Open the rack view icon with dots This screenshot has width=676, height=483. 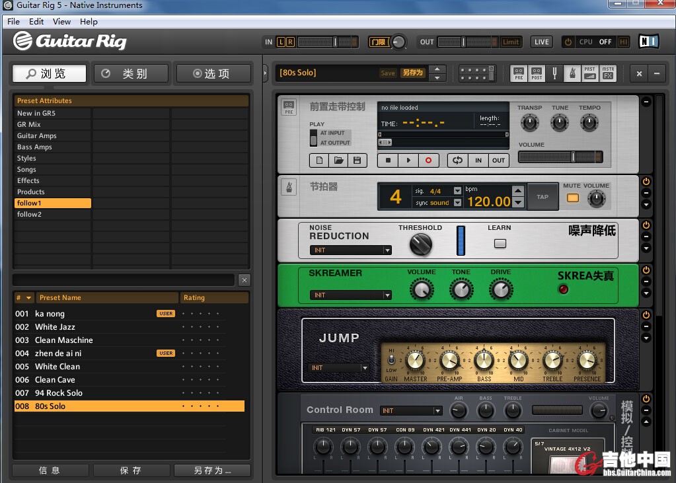(x=477, y=73)
